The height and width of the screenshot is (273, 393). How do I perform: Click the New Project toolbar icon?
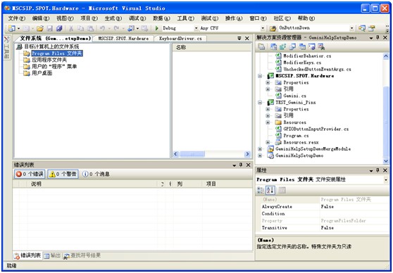tap(11, 28)
